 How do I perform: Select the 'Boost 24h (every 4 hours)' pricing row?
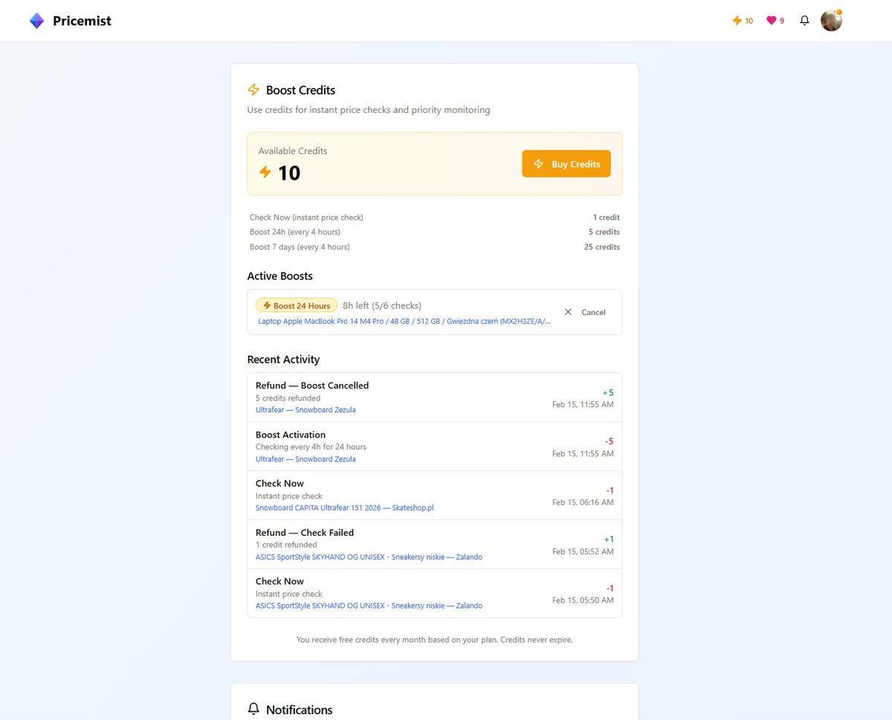(x=435, y=232)
